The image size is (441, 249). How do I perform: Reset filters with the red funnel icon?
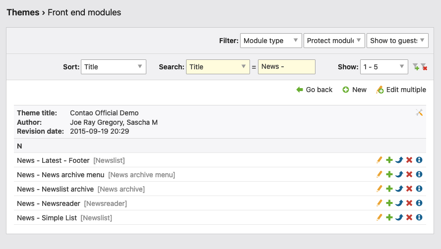coord(424,67)
